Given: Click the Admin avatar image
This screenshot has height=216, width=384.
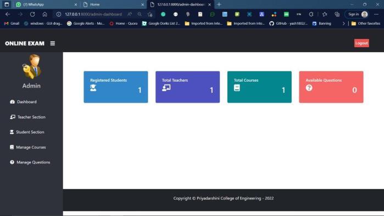Looking at the screenshot, I should coord(32,67).
